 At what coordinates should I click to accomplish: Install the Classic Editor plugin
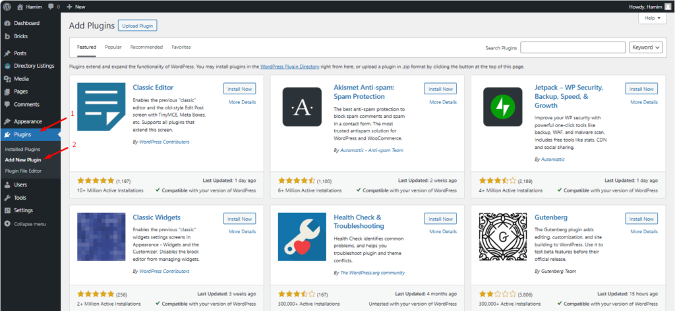coord(240,89)
